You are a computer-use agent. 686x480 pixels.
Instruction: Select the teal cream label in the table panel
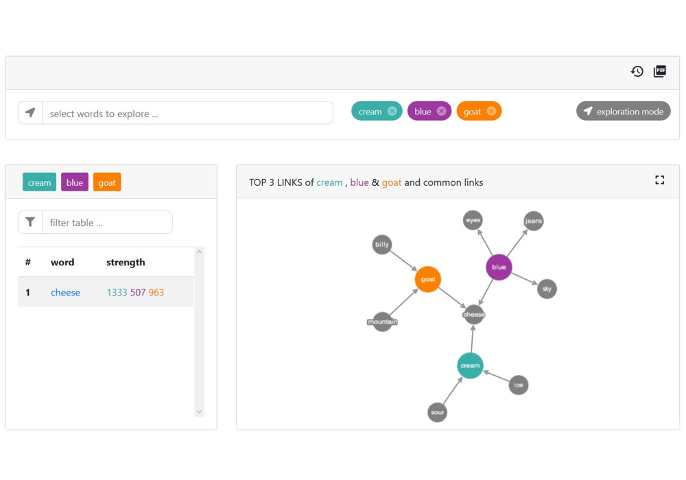pyautogui.click(x=39, y=182)
